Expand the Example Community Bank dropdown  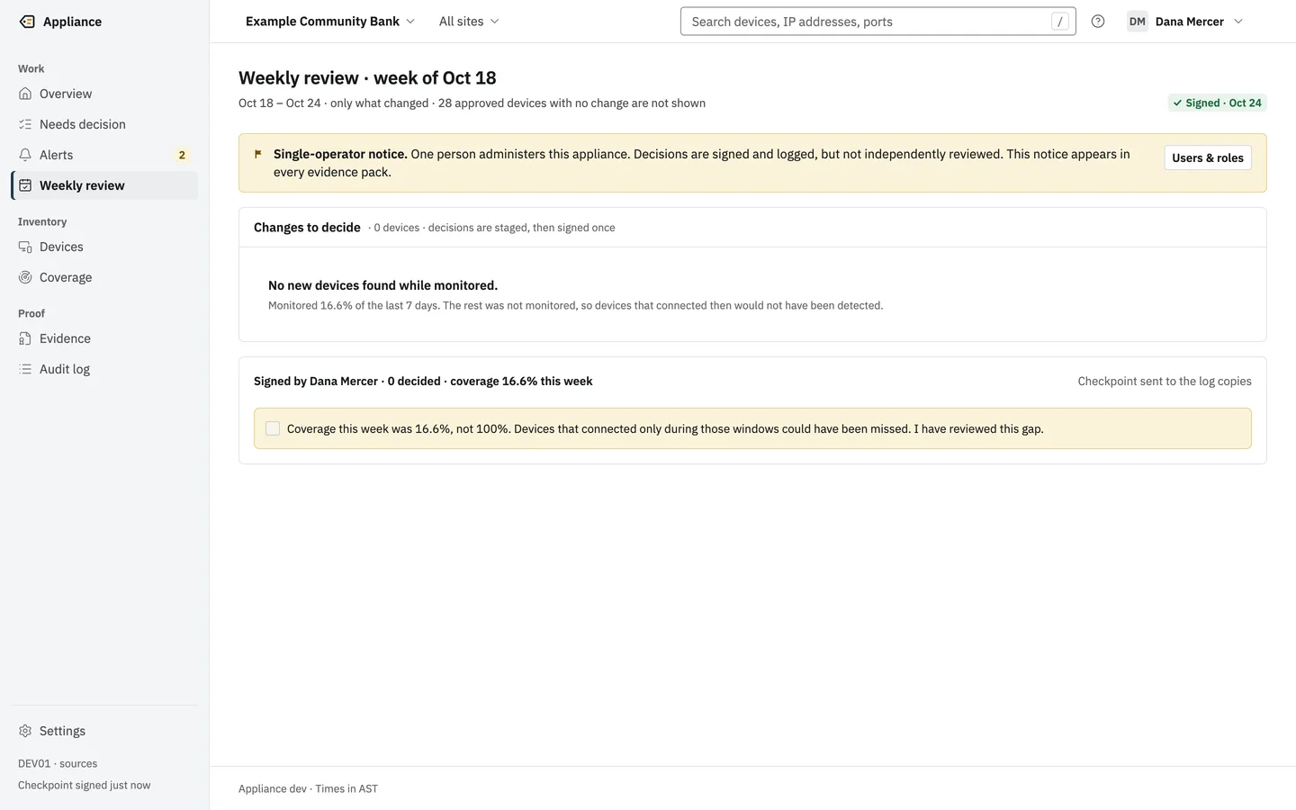click(x=329, y=22)
